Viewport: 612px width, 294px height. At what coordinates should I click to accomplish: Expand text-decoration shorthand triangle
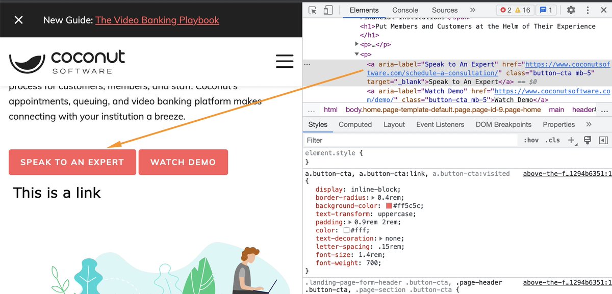pyautogui.click(x=381, y=238)
